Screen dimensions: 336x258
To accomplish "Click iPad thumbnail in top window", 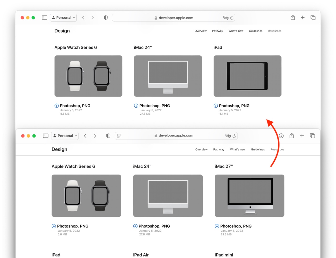I will pos(248,76).
